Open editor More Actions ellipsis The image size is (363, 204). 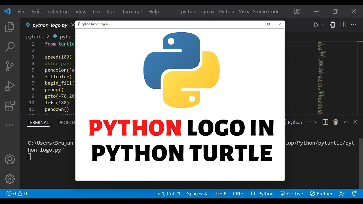(x=354, y=25)
